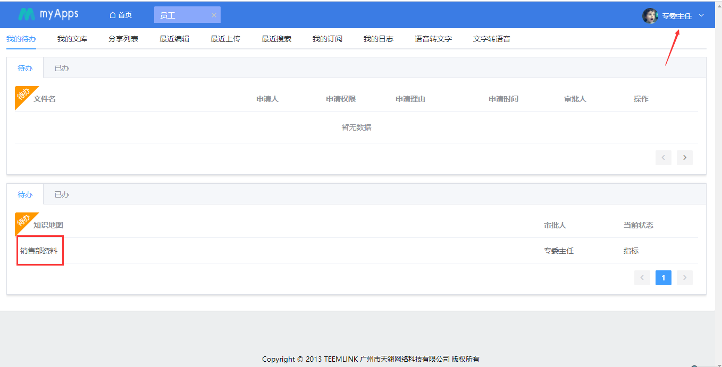This screenshot has height=367, width=722.
Task: Switch to the 我的文库 tab
Action: point(72,39)
